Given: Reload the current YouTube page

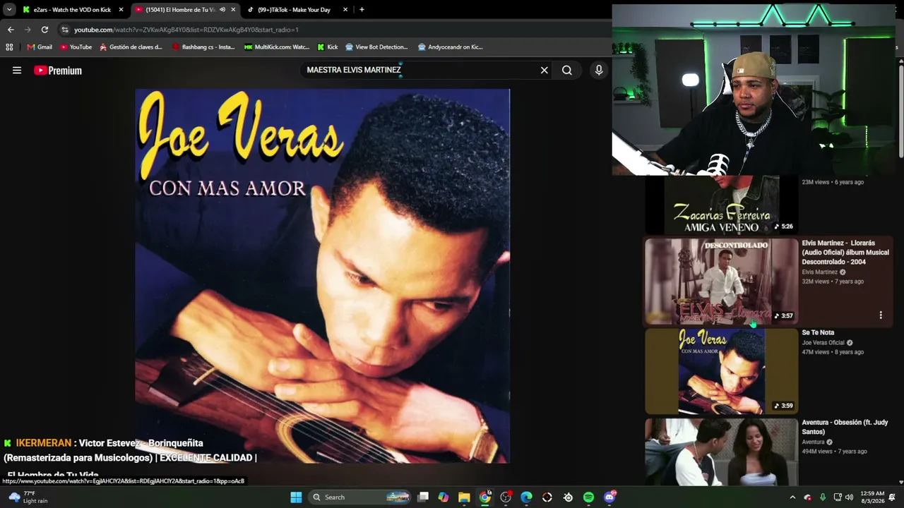Looking at the screenshot, I should coord(44,30).
